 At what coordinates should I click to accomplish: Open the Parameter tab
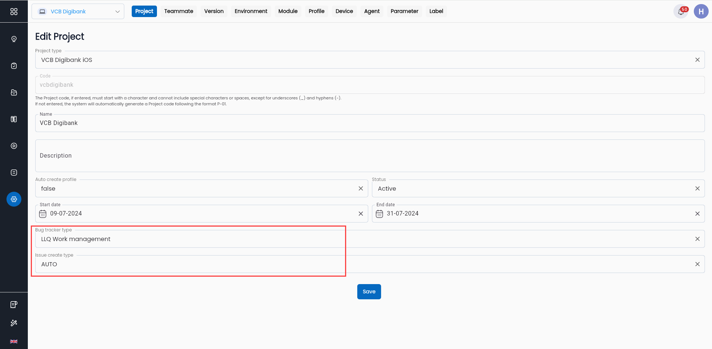pyautogui.click(x=404, y=11)
